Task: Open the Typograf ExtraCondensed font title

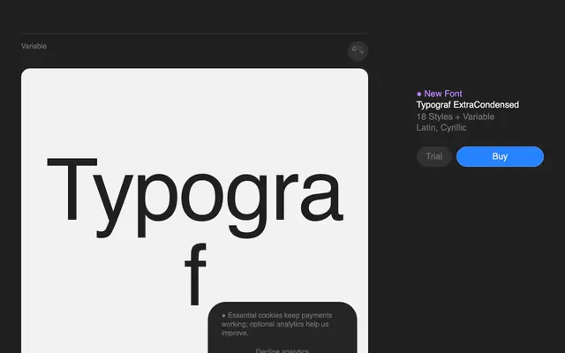Action: click(x=467, y=105)
